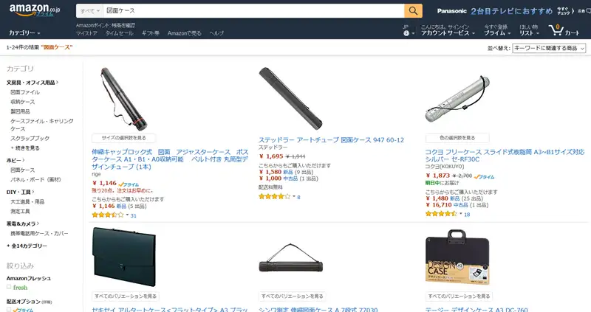Click the サイズの選択肢を見る button
Viewport: 591px width, 312px height.
coord(123,138)
